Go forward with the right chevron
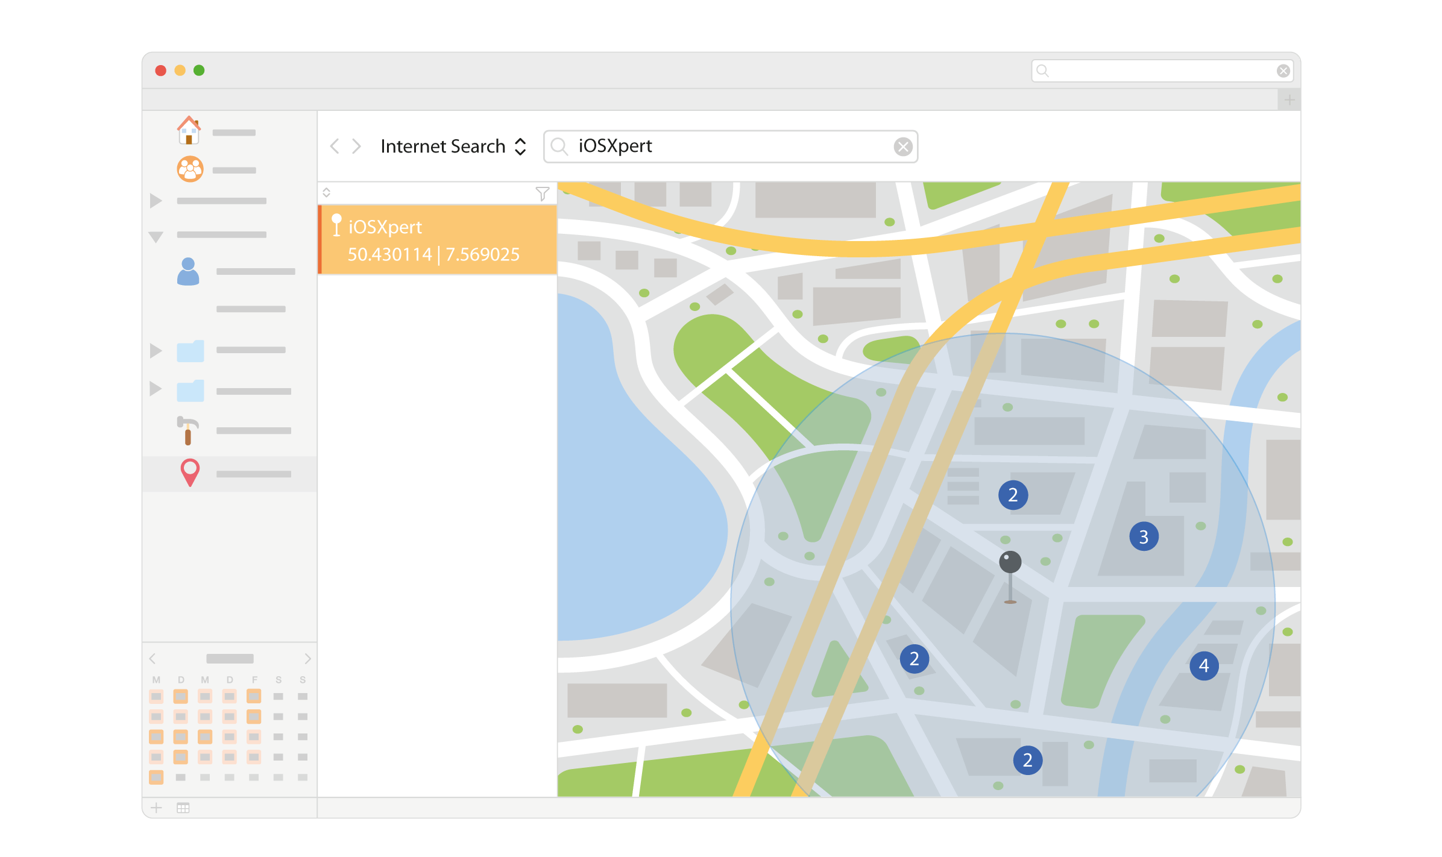Screen dimensions: 1442x857 coord(356,146)
